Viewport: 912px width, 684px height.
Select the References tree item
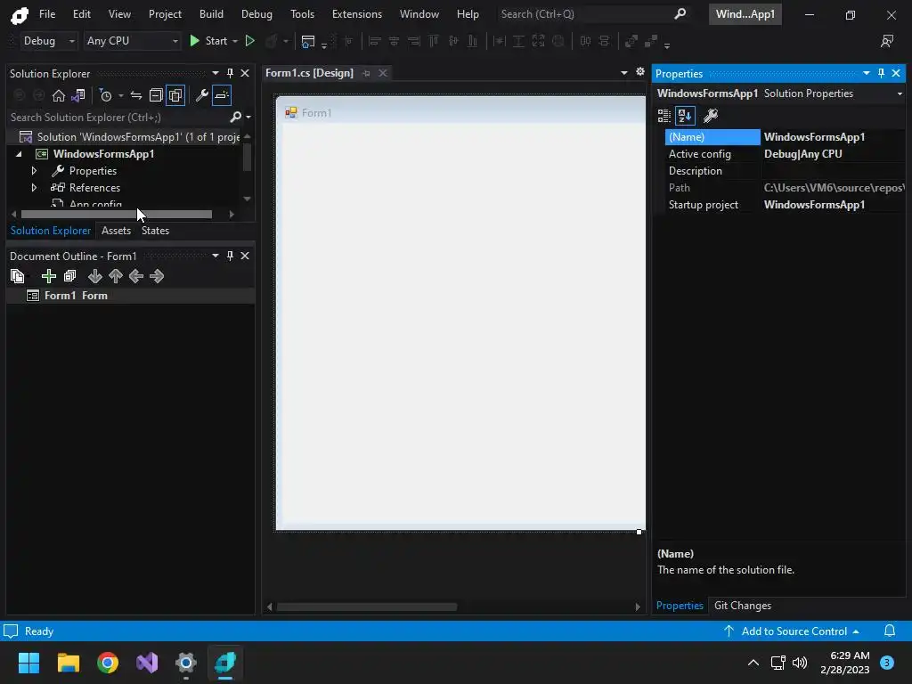point(94,188)
